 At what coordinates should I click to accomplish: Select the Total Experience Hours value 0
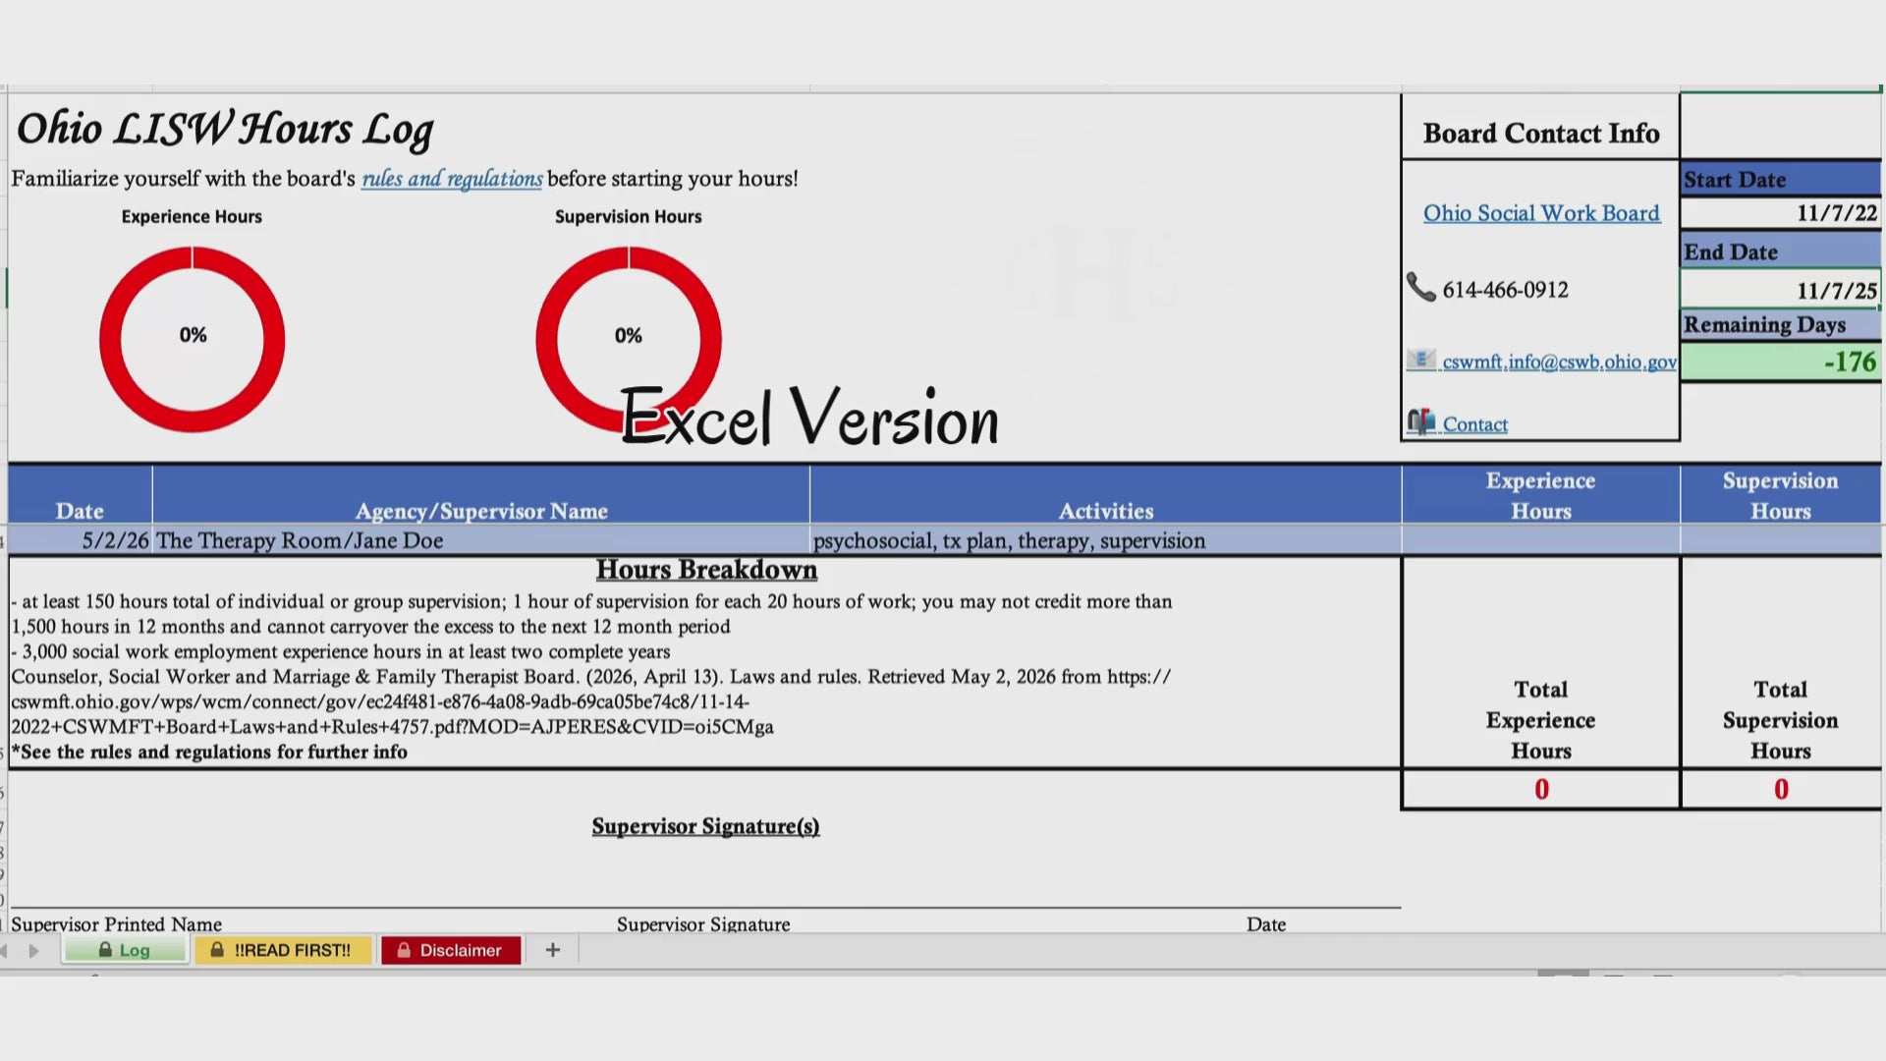pyautogui.click(x=1541, y=790)
